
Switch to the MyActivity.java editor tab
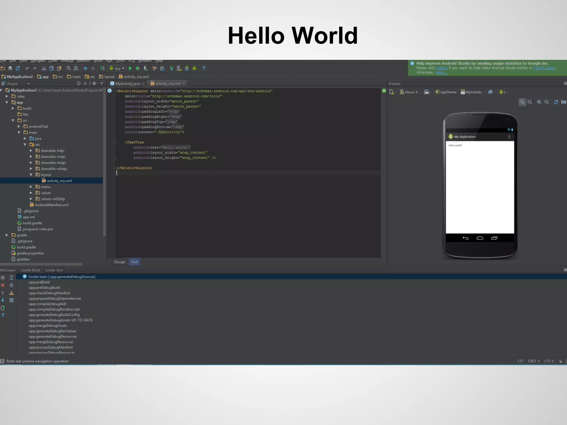[127, 84]
